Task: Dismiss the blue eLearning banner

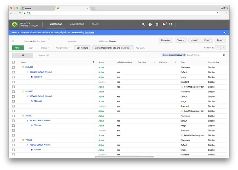Action: [224, 33]
